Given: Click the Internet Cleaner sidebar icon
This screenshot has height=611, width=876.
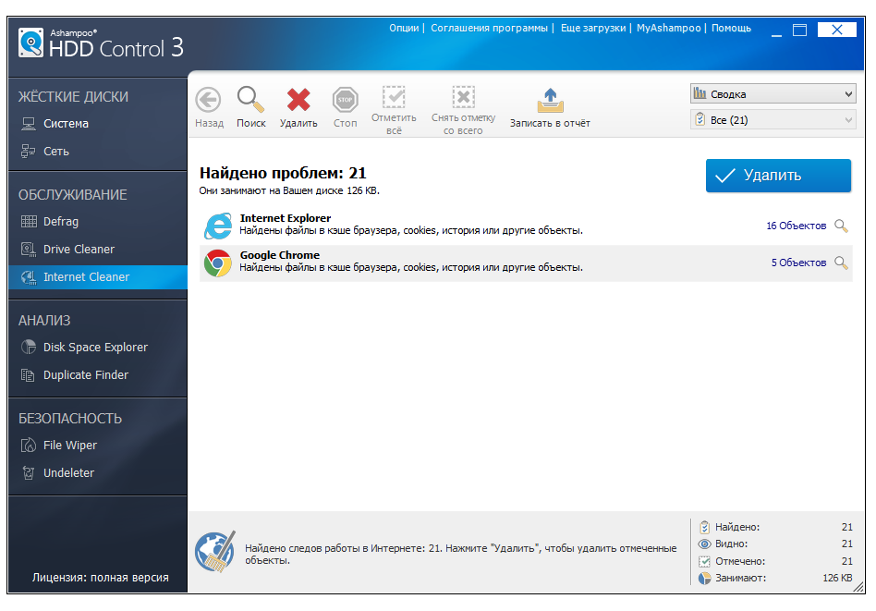Looking at the screenshot, I should click(29, 277).
